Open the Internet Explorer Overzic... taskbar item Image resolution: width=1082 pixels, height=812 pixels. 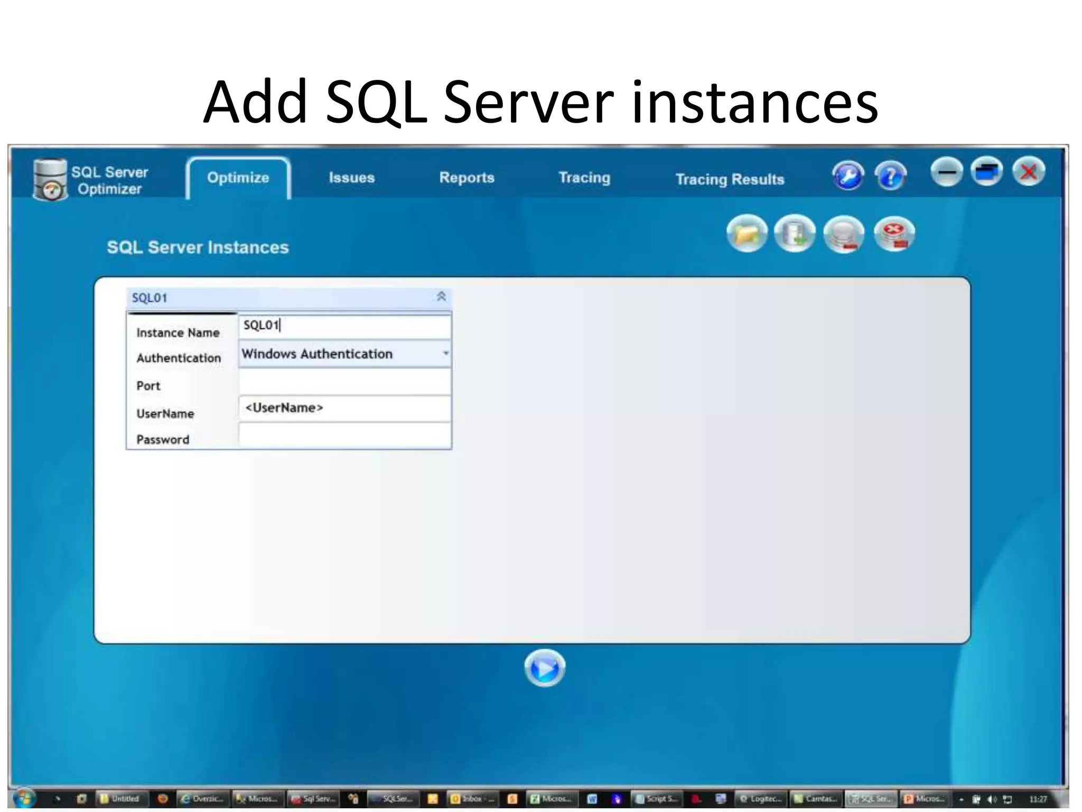[x=202, y=799]
